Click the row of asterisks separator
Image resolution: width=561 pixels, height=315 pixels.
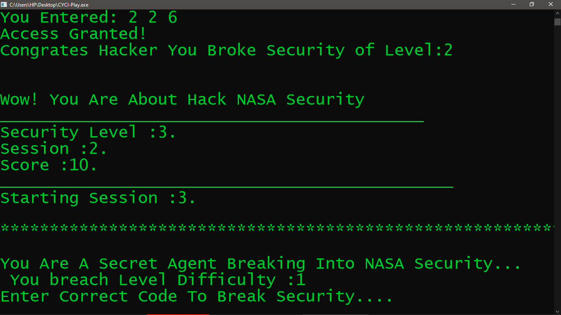277,228
